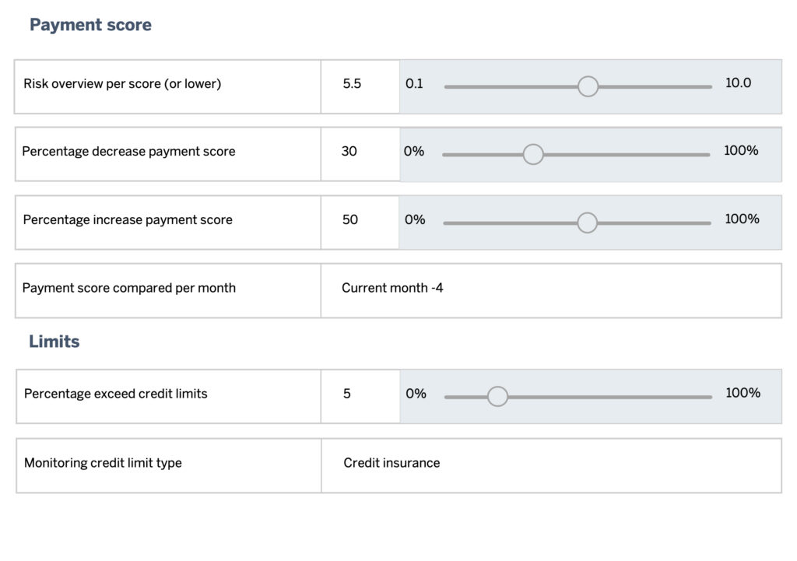Select the value 30 input field
This screenshot has width=797, height=561.
click(360, 154)
